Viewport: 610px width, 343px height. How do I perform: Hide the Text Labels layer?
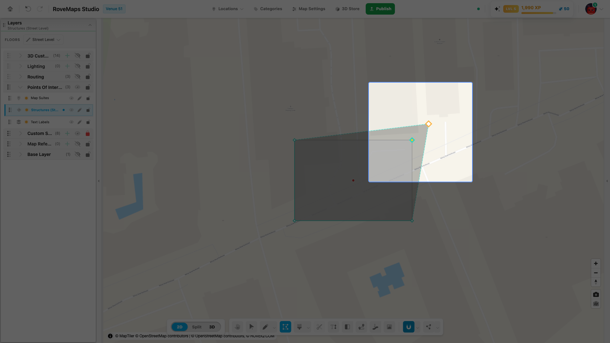(x=71, y=122)
